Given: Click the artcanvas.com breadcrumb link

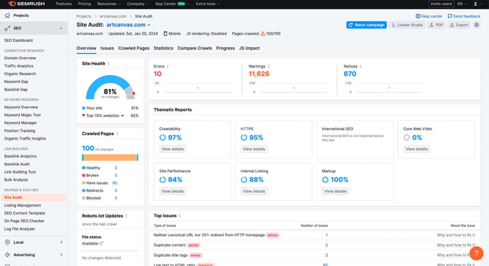Looking at the screenshot, I should pyautogui.click(x=113, y=16).
